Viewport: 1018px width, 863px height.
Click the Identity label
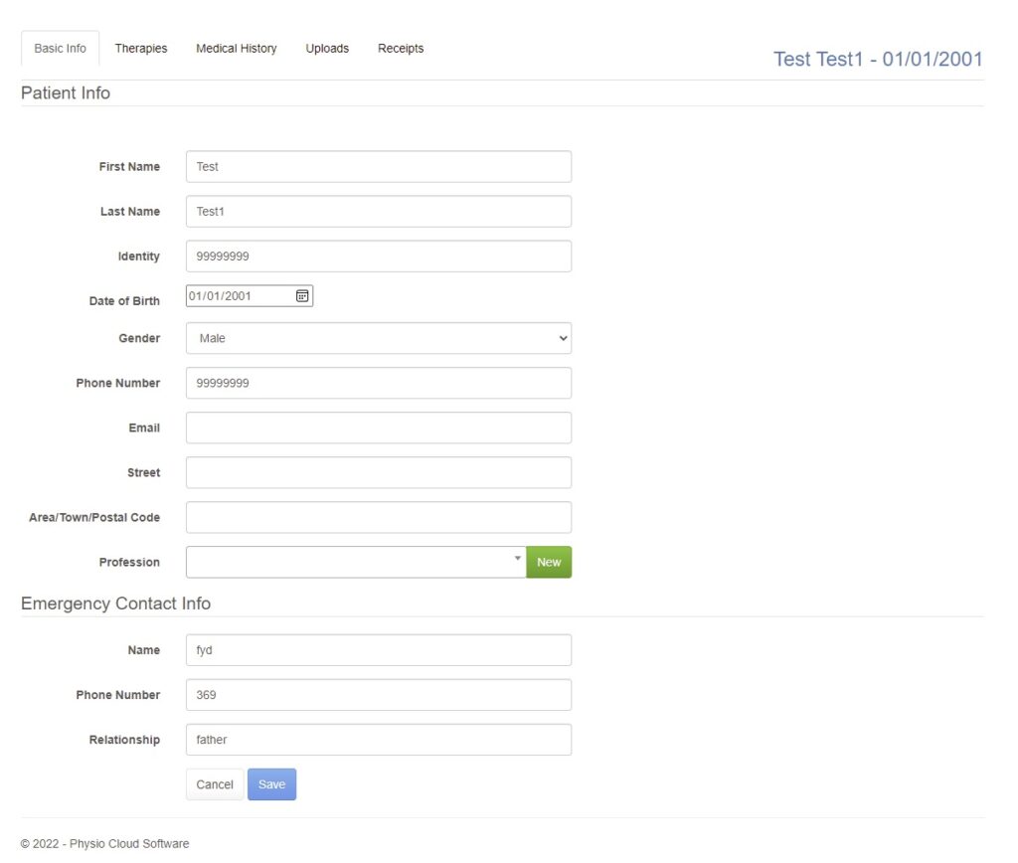(x=139, y=257)
